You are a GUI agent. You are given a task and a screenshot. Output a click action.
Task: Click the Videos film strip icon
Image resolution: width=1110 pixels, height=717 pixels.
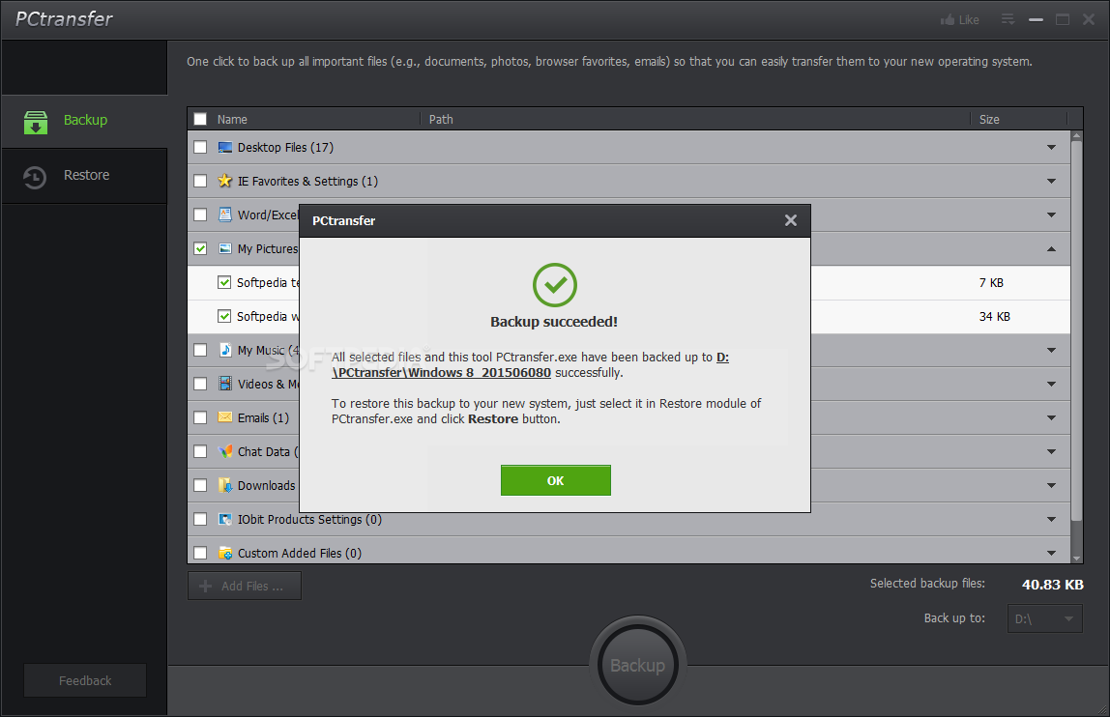tap(225, 384)
